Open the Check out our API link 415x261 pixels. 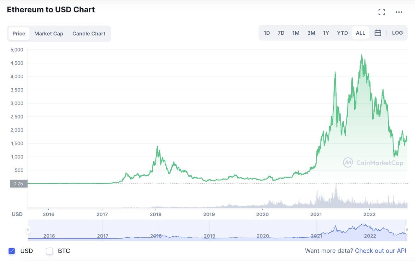(380, 251)
